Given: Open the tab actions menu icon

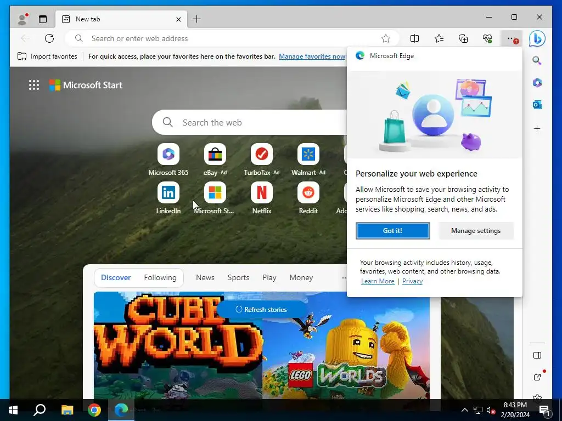Looking at the screenshot, I should (43, 19).
